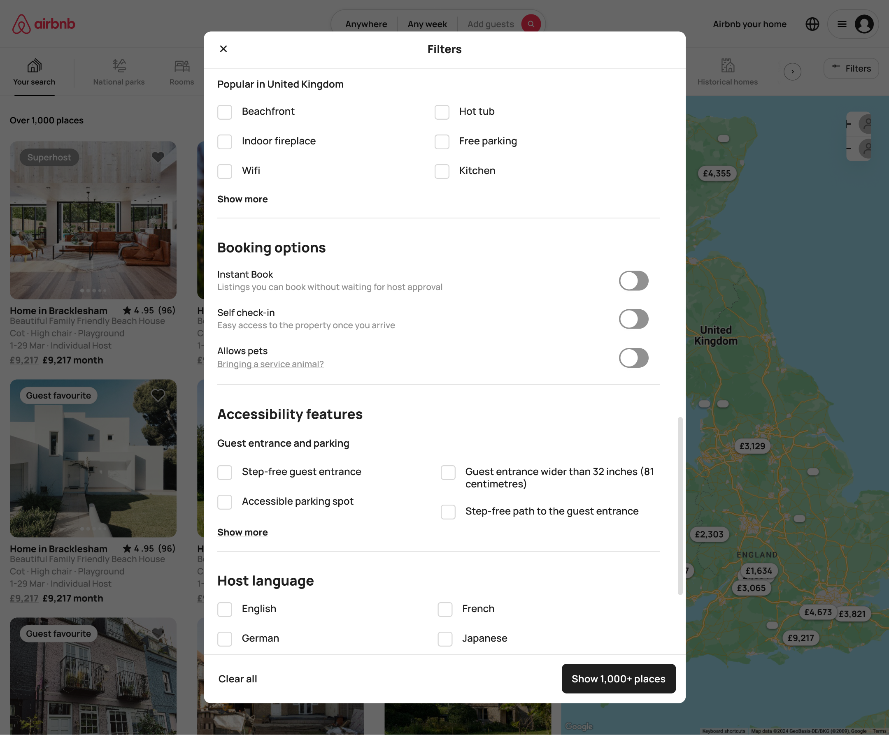Screen dimensions: 889x735
Task: Enable the Instant Book toggle
Action: point(633,281)
